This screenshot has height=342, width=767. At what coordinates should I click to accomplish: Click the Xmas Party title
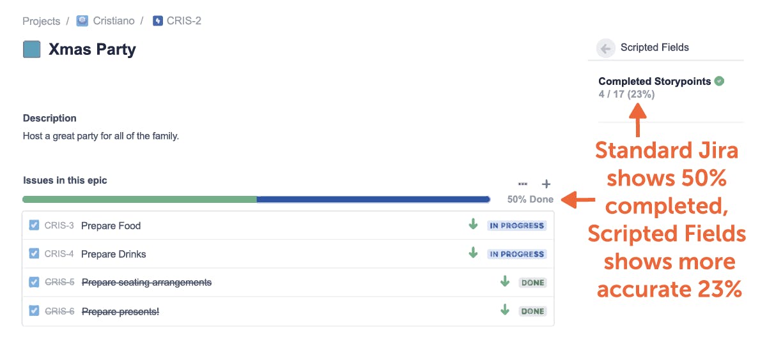coord(92,49)
